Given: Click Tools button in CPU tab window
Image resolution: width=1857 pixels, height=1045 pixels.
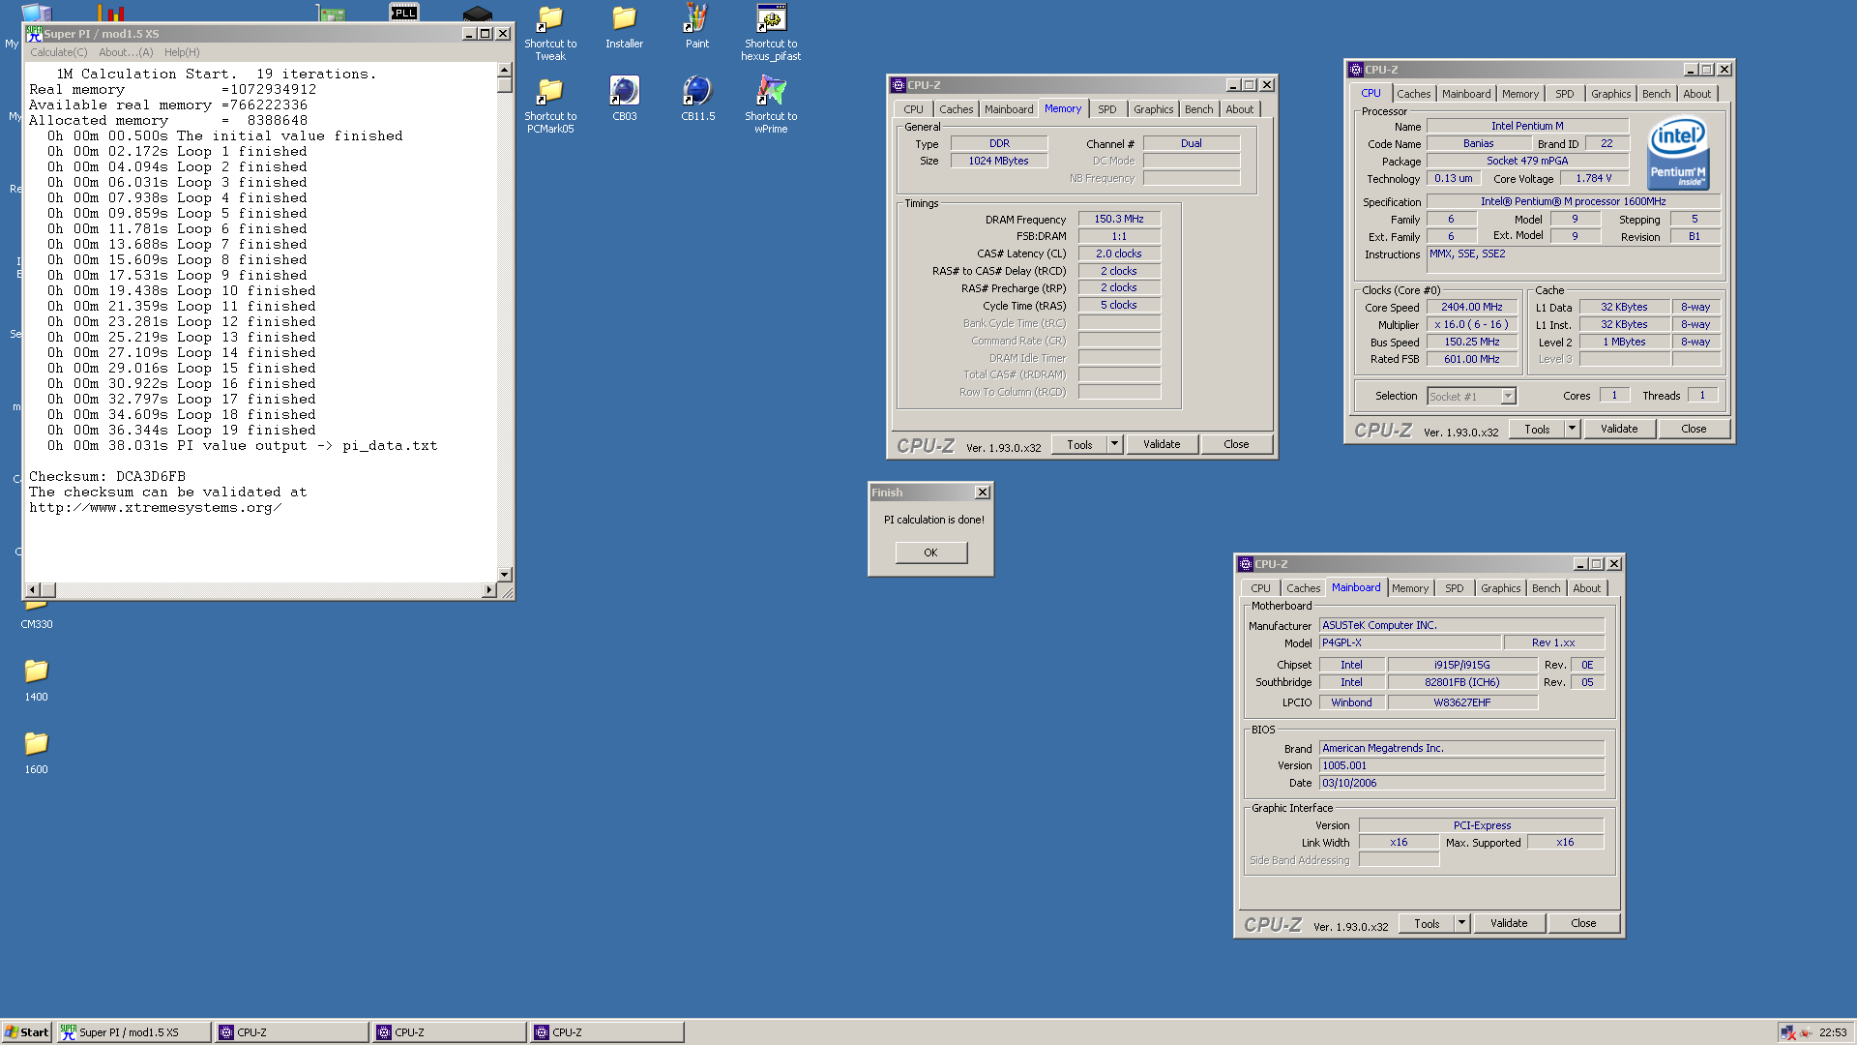Looking at the screenshot, I should coord(1537,429).
